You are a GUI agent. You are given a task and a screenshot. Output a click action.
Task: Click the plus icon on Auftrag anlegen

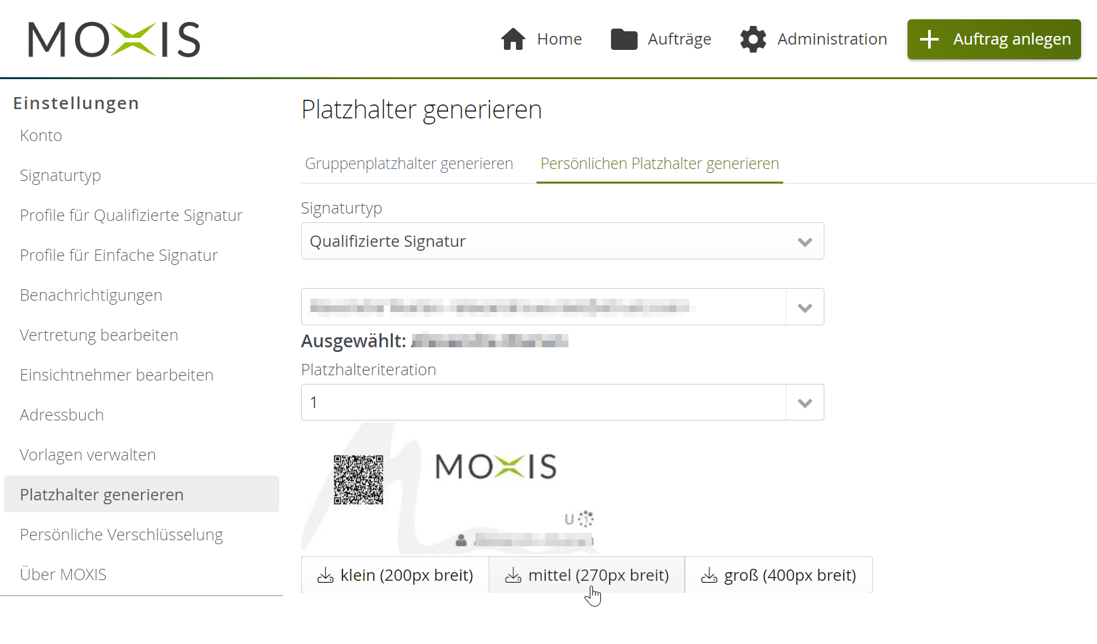pyautogui.click(x=929, y=39)
